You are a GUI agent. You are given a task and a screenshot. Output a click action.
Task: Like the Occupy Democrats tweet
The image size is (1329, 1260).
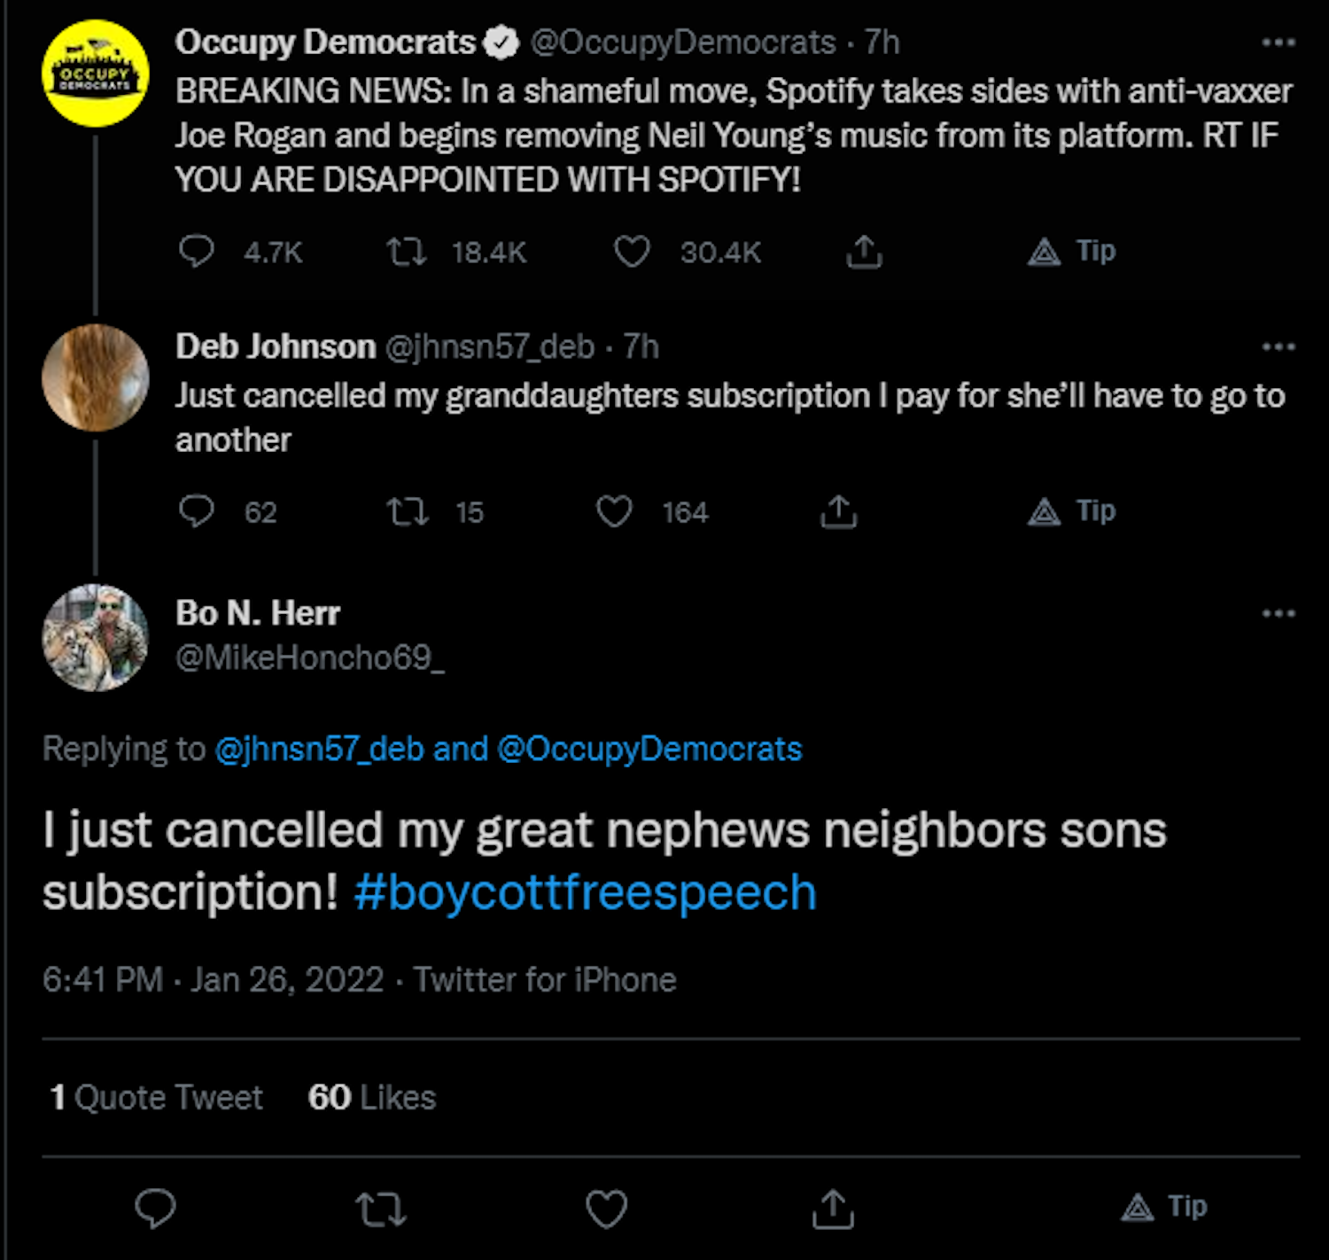(x=632, y=252)
